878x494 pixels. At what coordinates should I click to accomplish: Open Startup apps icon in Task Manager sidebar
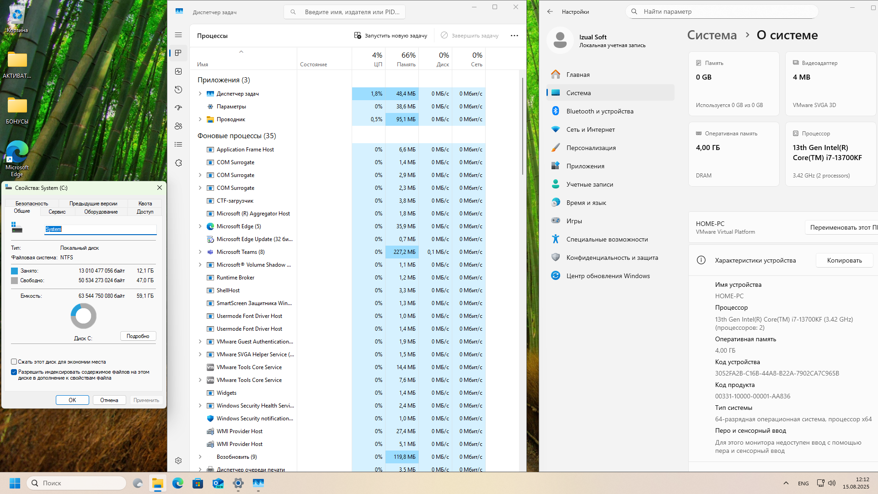[178, 108]
